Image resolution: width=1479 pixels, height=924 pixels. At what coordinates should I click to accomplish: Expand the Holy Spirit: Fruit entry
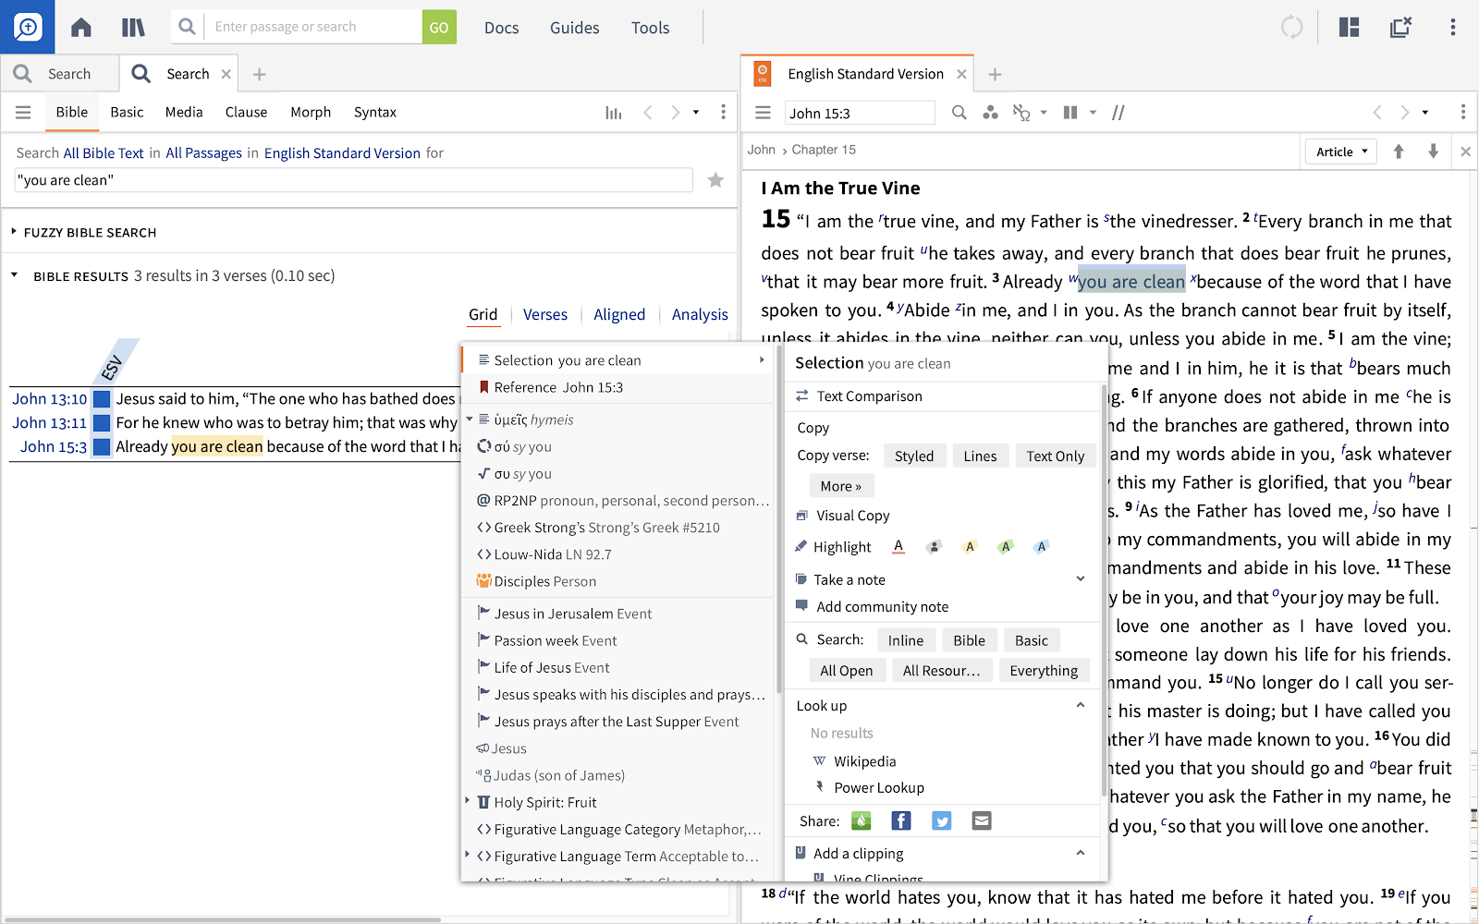(467, 801)
